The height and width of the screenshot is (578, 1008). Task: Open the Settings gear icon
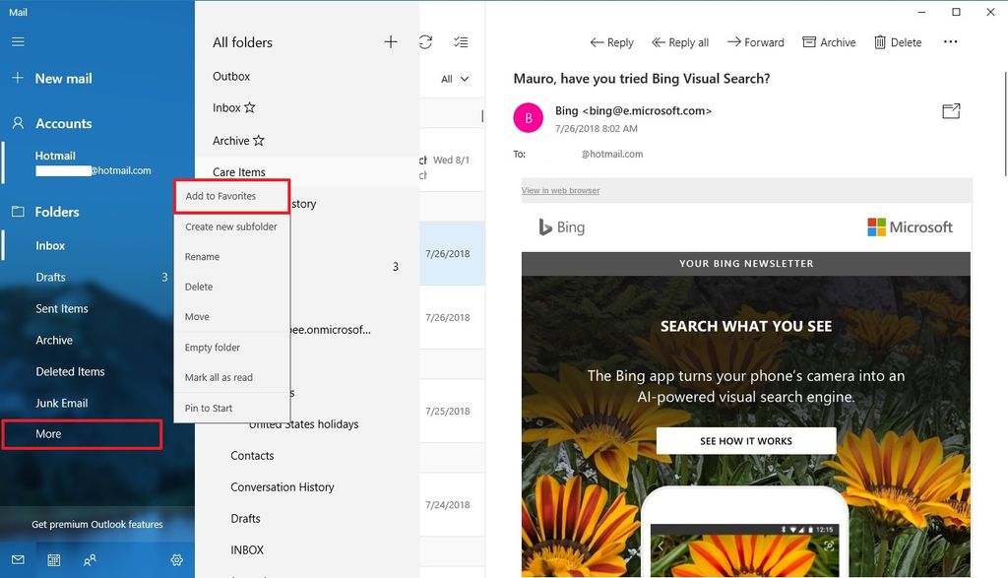176,559
